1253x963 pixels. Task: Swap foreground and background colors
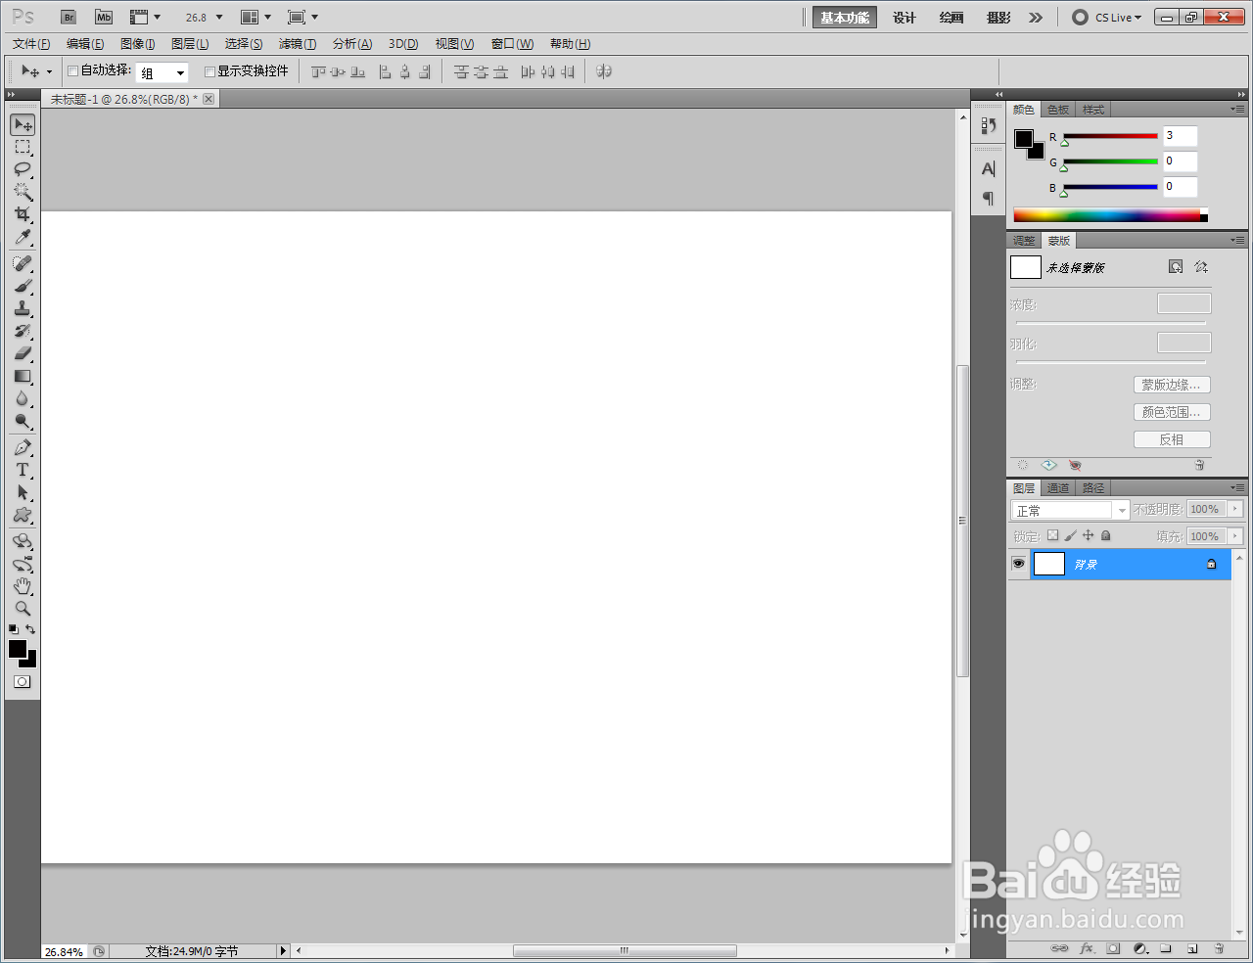click(30, 629)
